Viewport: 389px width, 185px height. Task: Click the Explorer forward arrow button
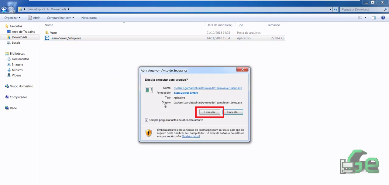tap(11, 9)
